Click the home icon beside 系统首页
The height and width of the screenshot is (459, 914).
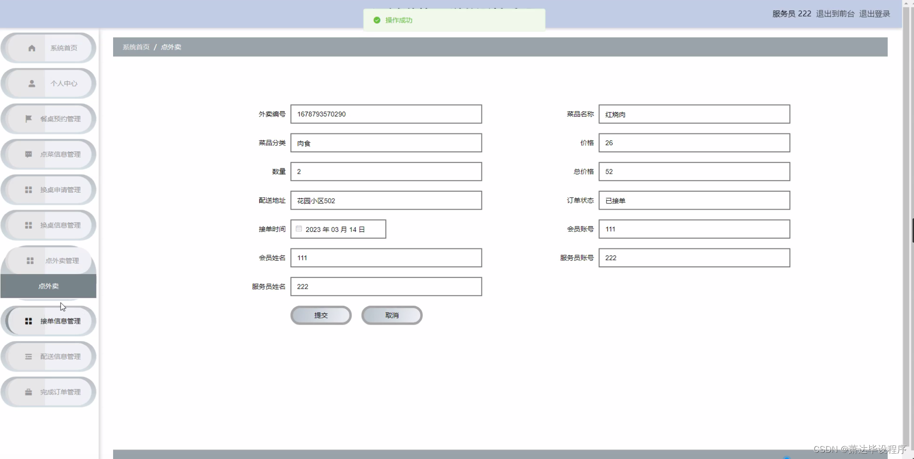32,48
